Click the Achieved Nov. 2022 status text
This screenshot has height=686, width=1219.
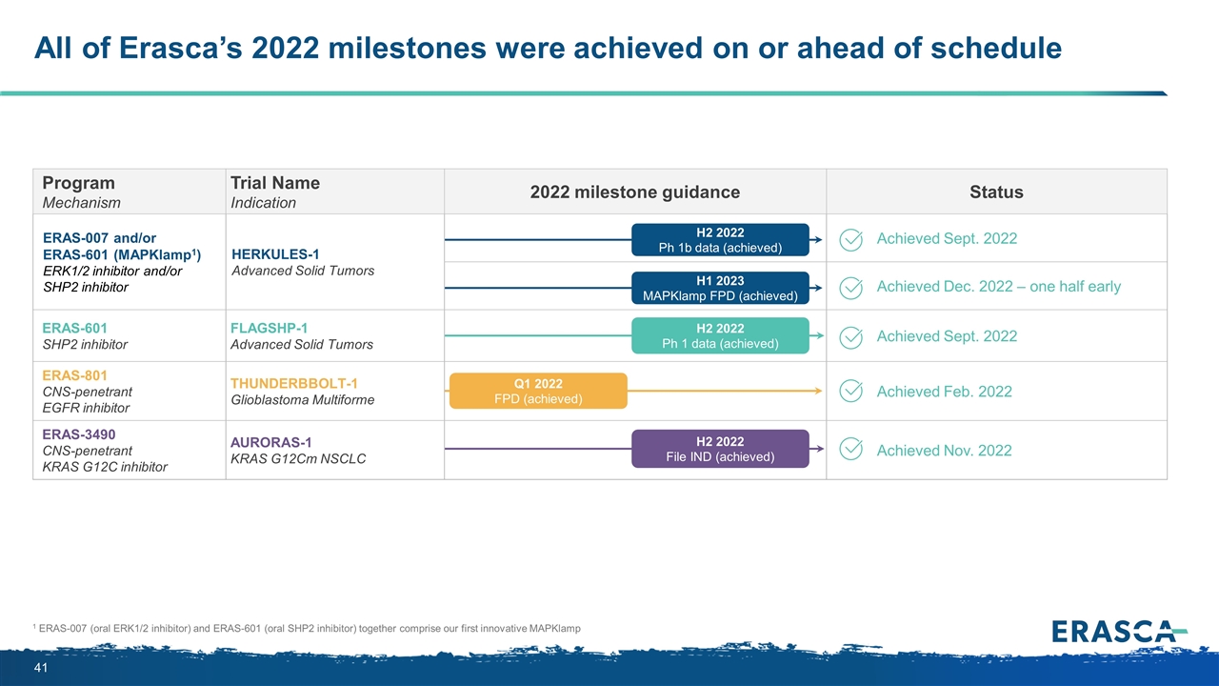[944, 451]
